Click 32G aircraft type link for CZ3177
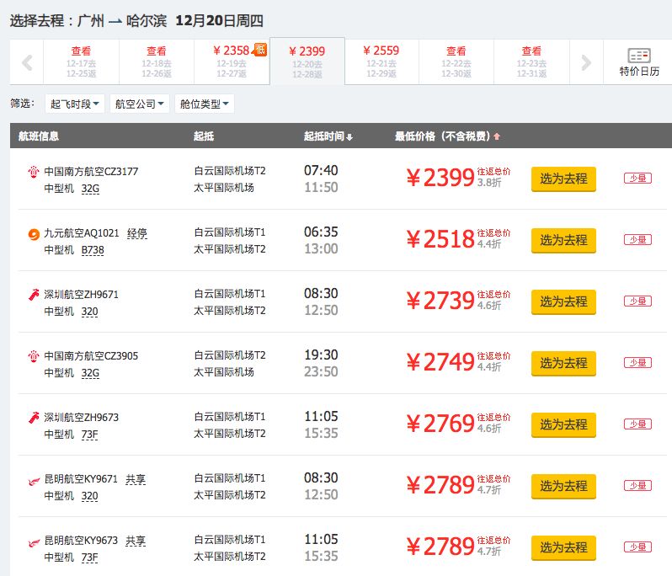The width and height of the screenshot is (672, 576). pos(90,189)
